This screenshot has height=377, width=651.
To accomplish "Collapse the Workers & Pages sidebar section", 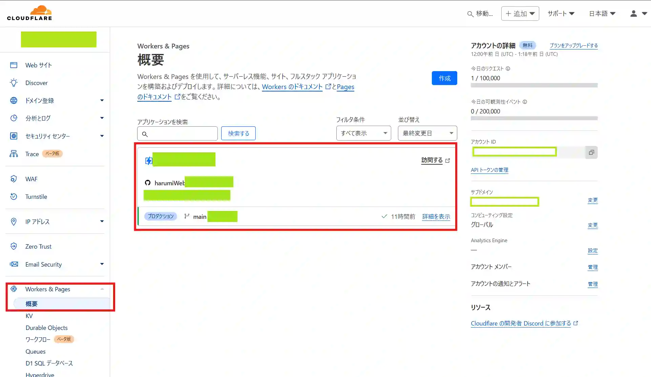I will point(102,289).
